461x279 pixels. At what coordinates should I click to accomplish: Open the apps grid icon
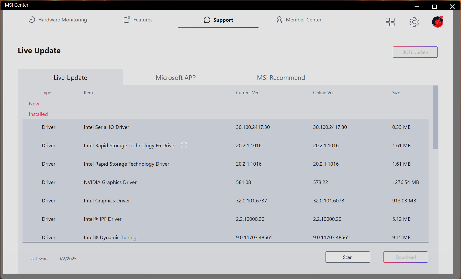[x=390, y=22]
